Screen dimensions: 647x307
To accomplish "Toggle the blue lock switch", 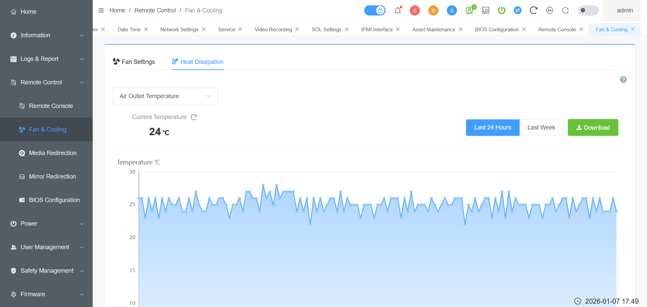I will pyautogui.click(x=375, y=10).
